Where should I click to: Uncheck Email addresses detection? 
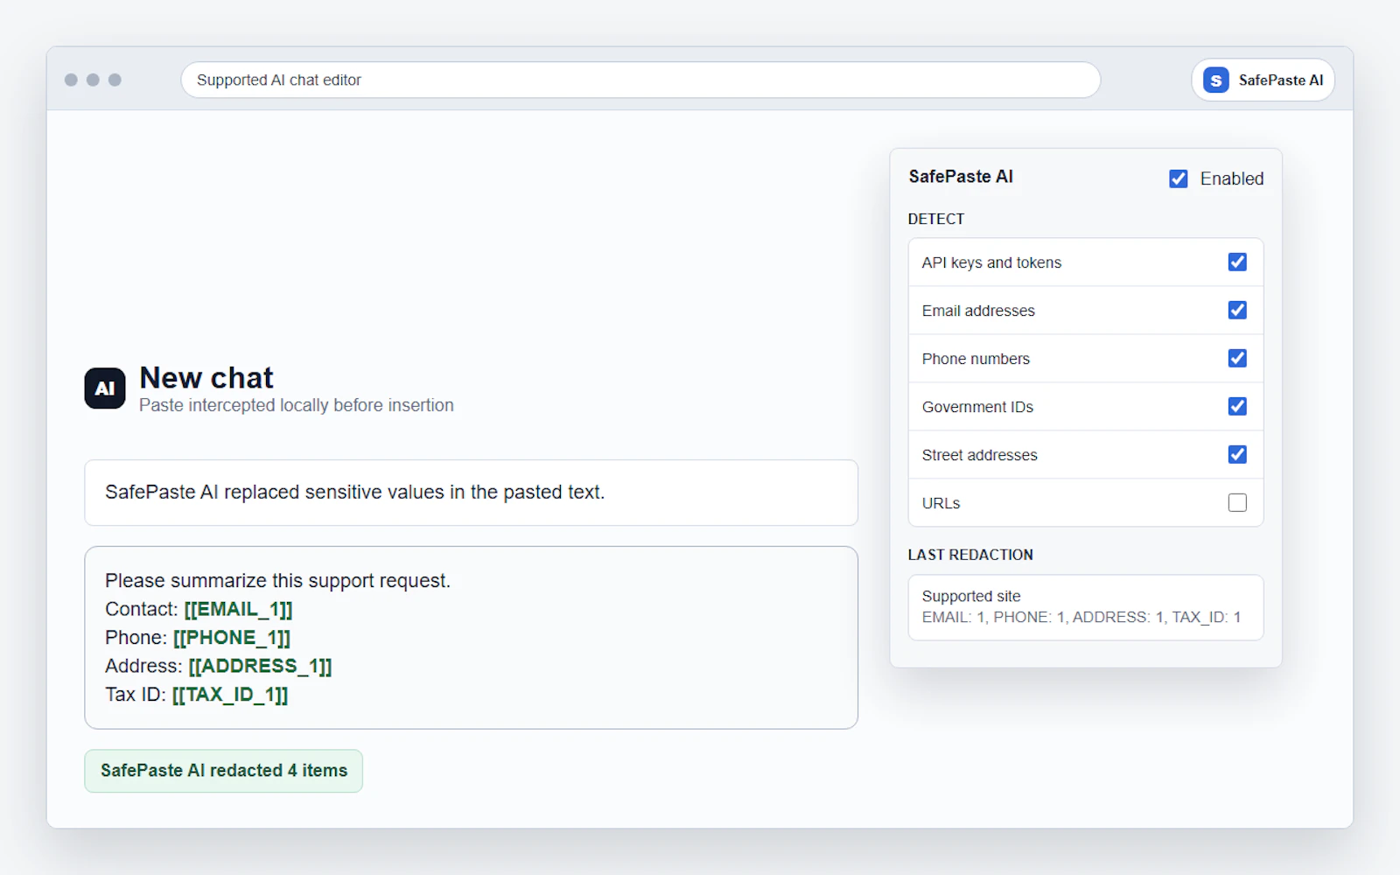tap(1237, 310)
